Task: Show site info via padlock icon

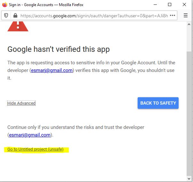Action: click(x=15, y=15)
